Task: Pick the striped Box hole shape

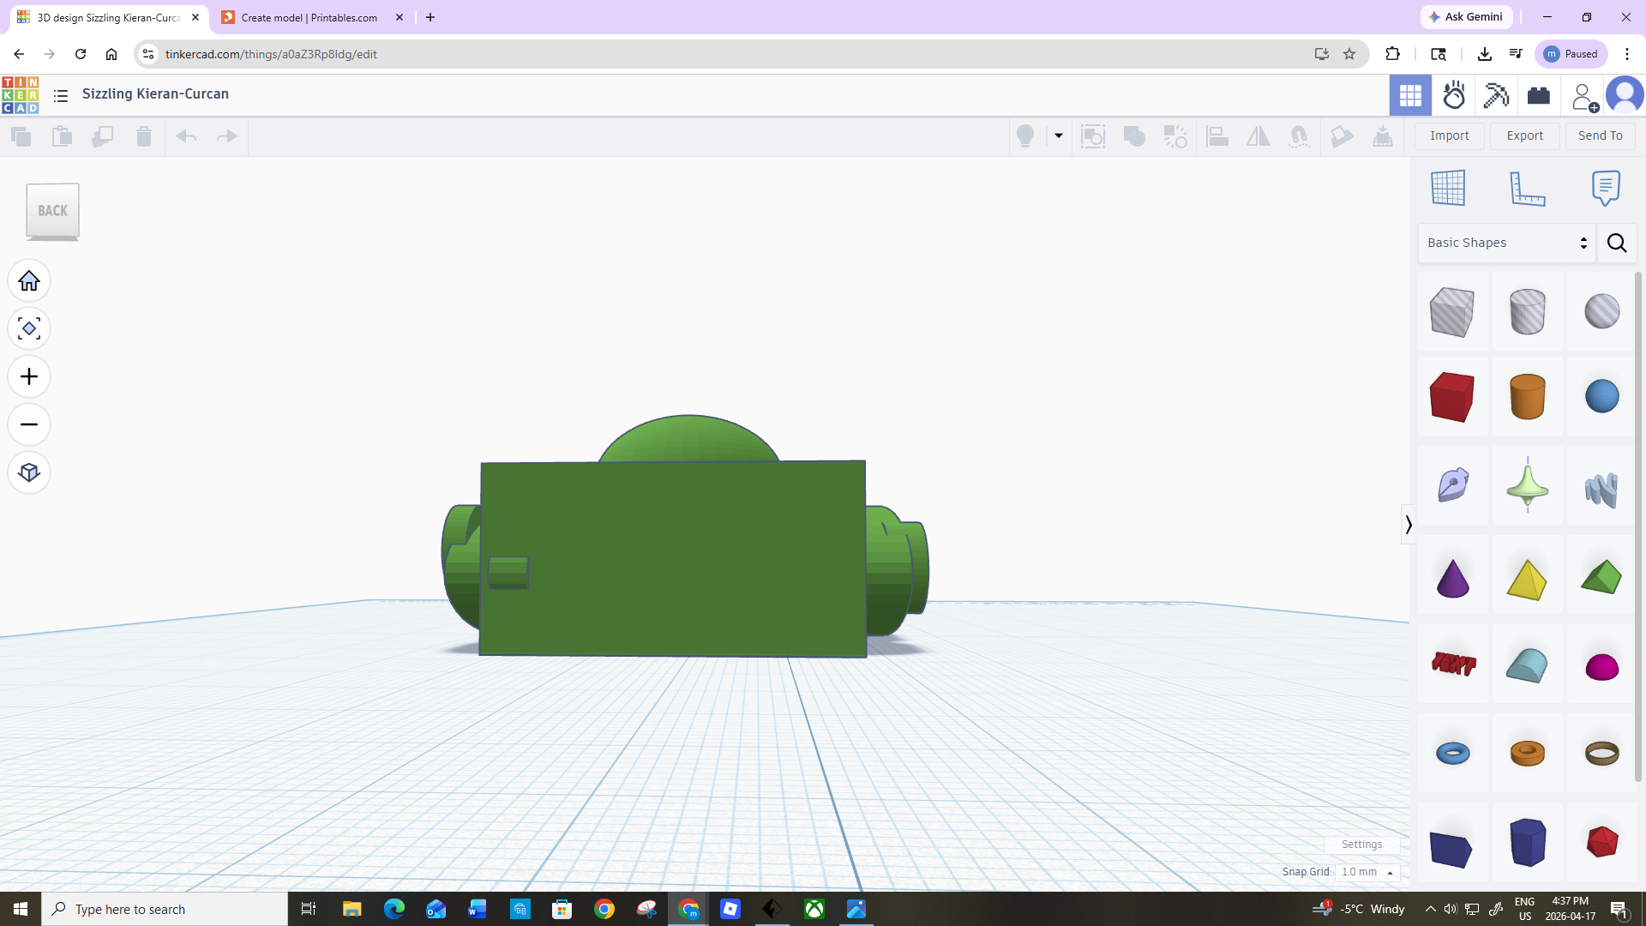Action: [x=1452, y=312]
